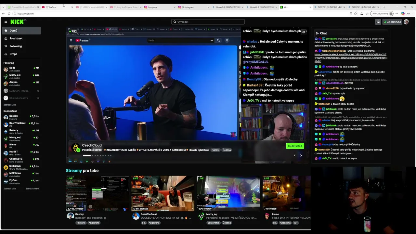Click Sledovat teď to follow CzechCloud
Screen dimensions: 416x234
click(x=295, y=146)
